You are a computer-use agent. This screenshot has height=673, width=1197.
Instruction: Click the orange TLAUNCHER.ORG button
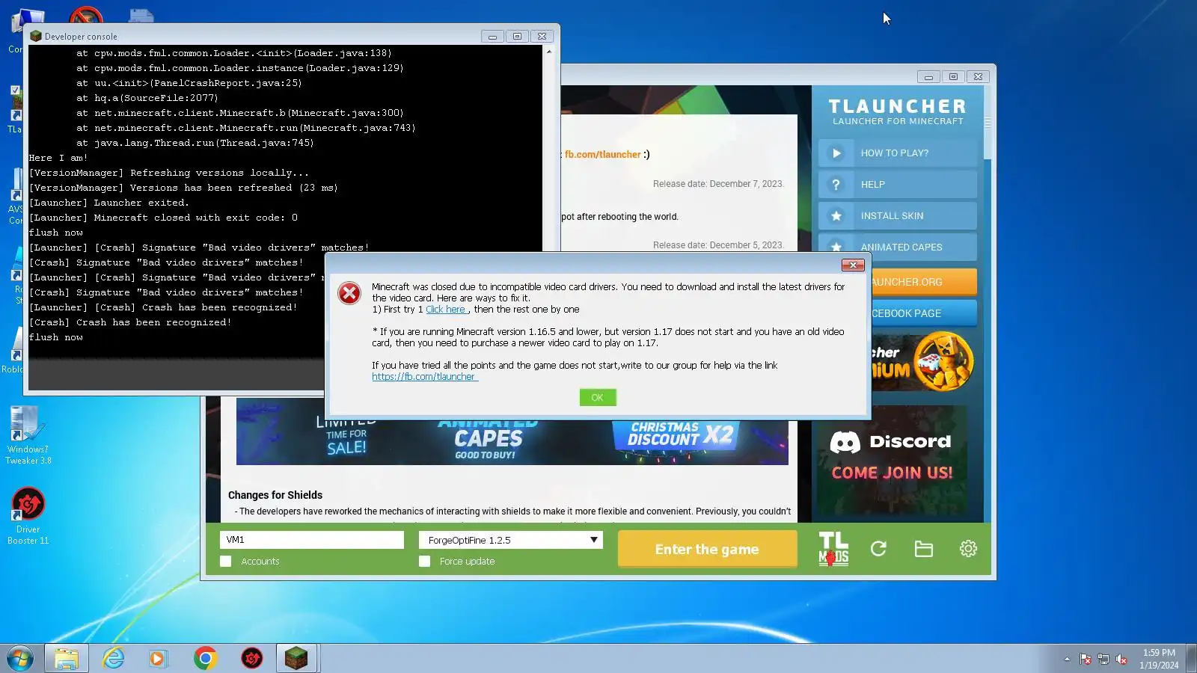924,282
